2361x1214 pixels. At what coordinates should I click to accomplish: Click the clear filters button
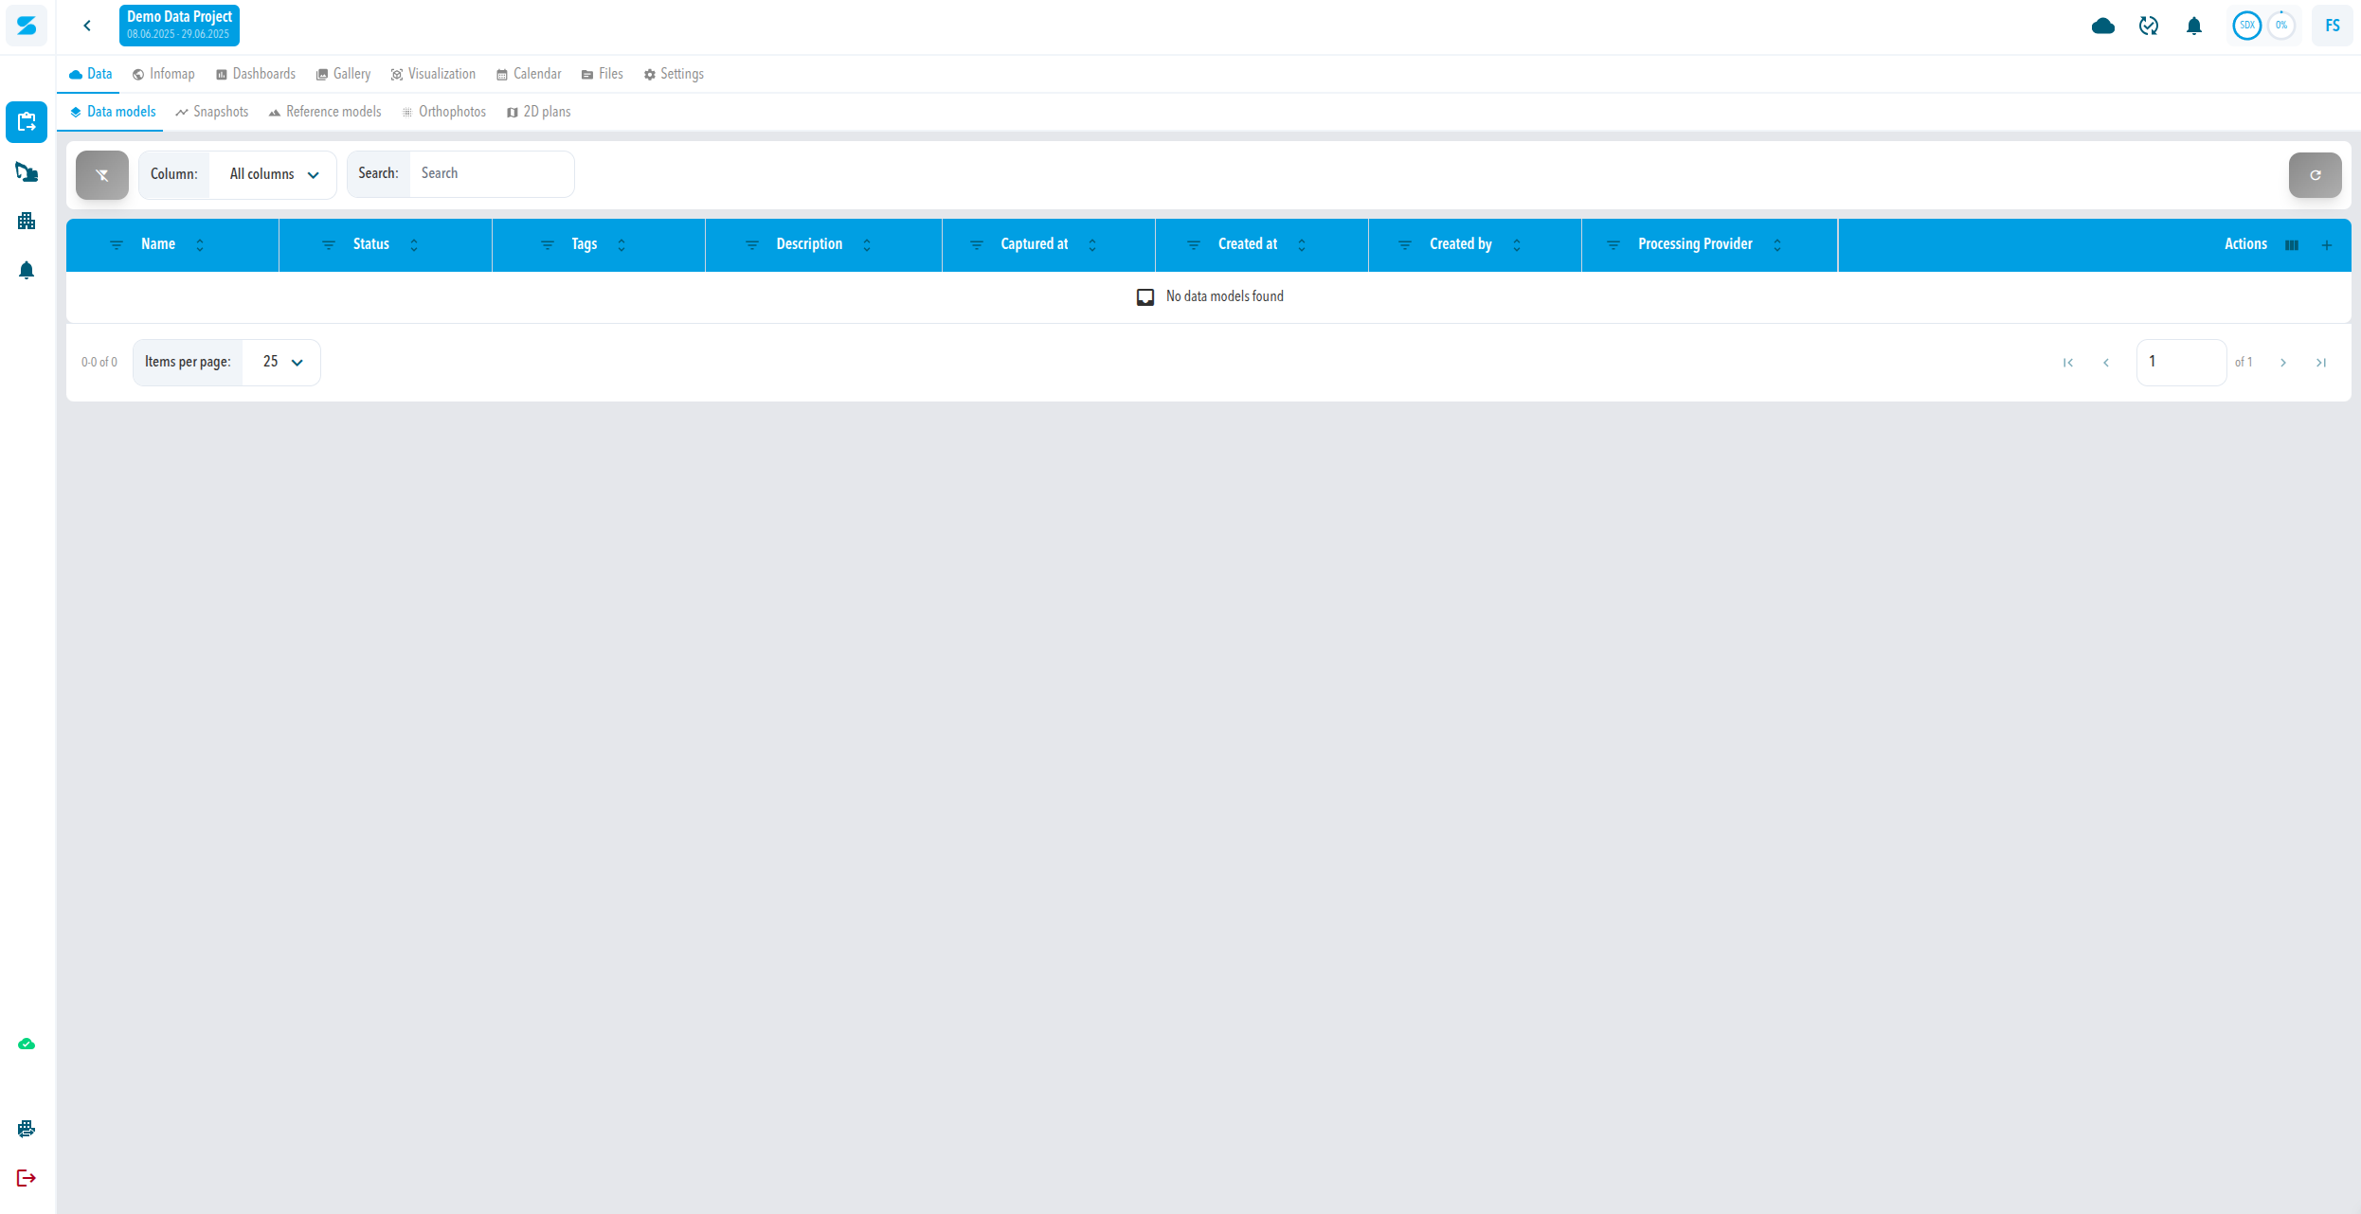(102, 174)
